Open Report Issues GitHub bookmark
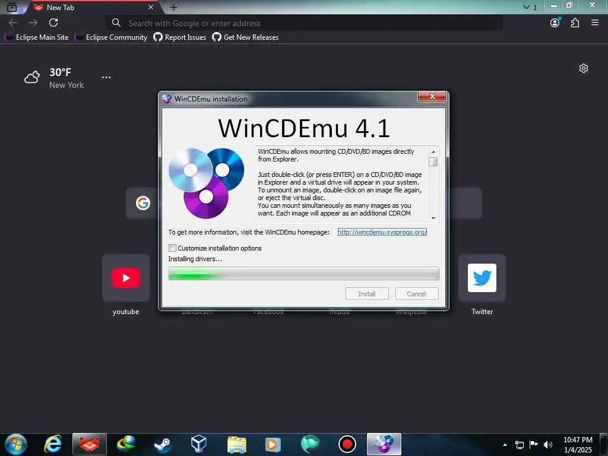 coord(180,37)
